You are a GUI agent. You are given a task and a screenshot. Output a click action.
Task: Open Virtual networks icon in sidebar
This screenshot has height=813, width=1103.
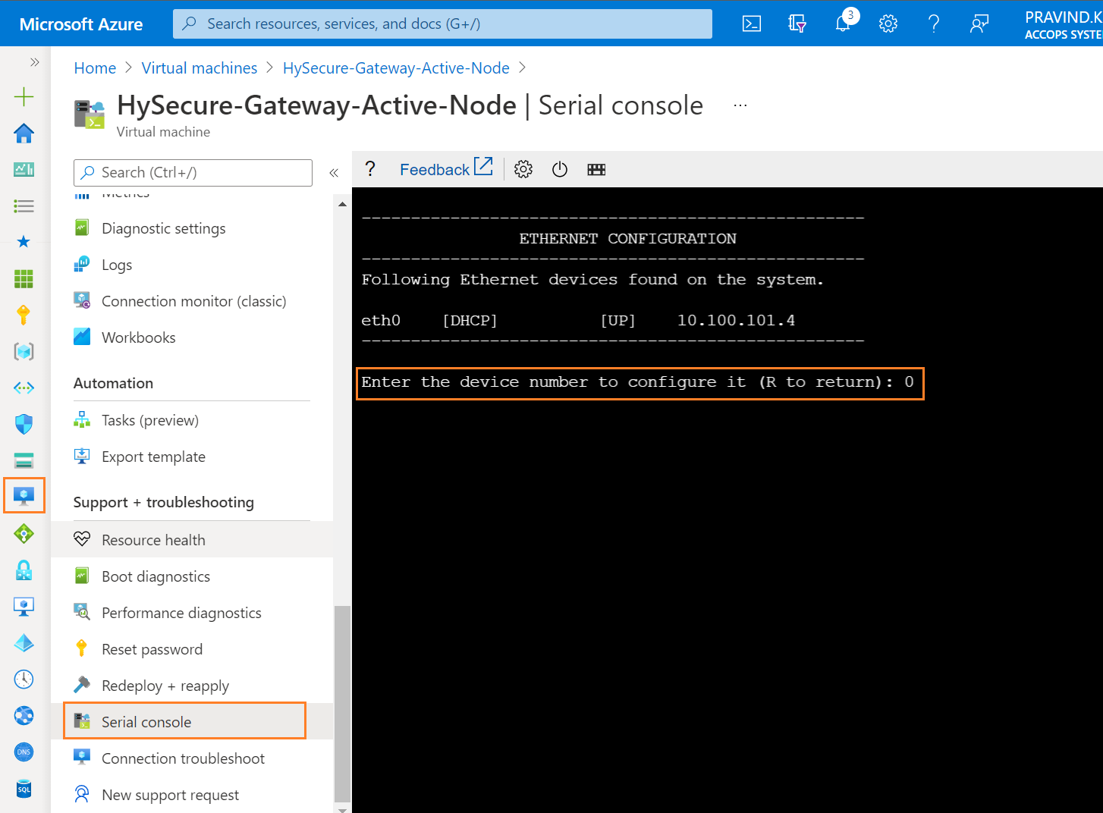[24, 388]
